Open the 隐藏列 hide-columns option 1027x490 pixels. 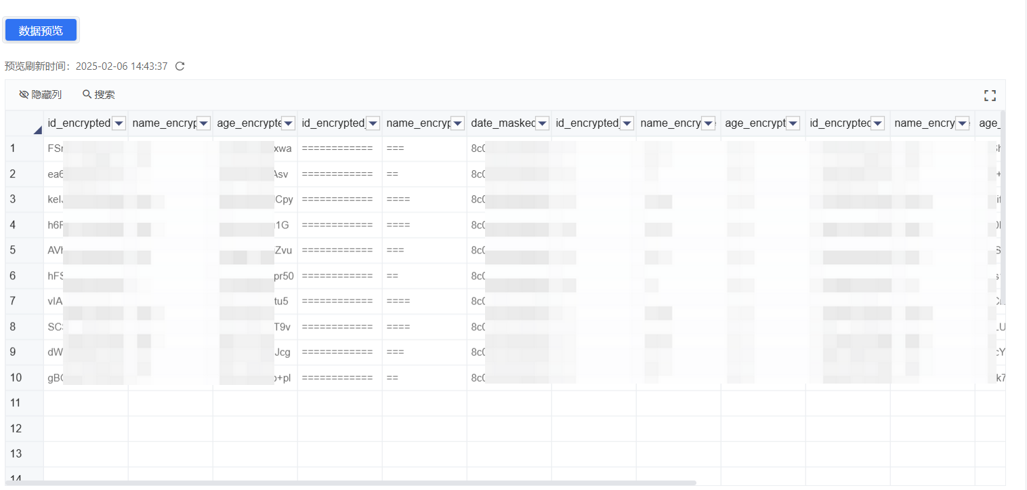[41, 95]
